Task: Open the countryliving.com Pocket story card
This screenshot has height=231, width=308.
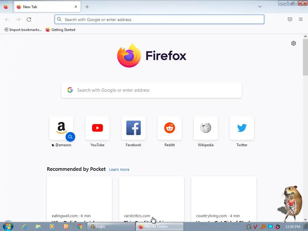Action: pos(224,199)
